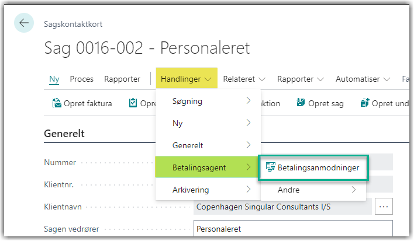The height and width of the screenshot is (241, 414).
Task: Click the Betalingsanmodninger icon in submenu
Action: pos(270,167)
